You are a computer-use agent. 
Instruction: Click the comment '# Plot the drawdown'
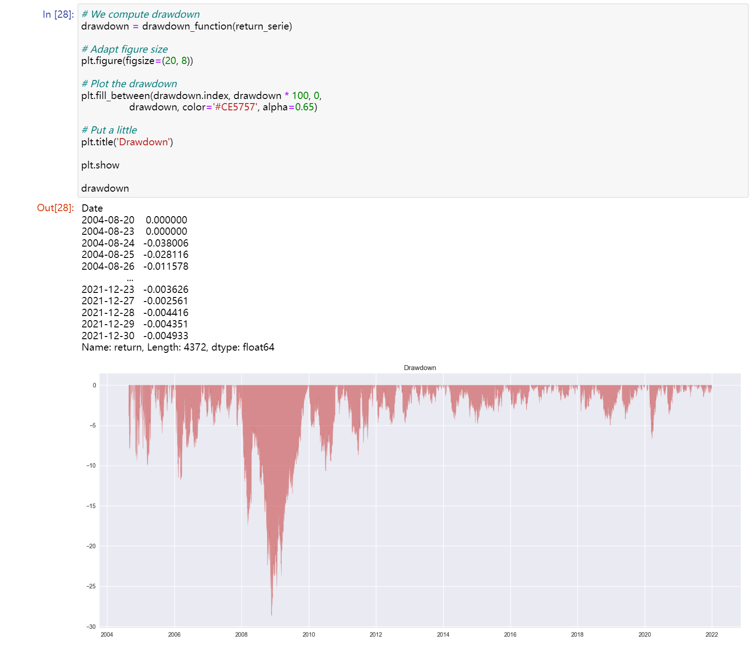[129, 84]
